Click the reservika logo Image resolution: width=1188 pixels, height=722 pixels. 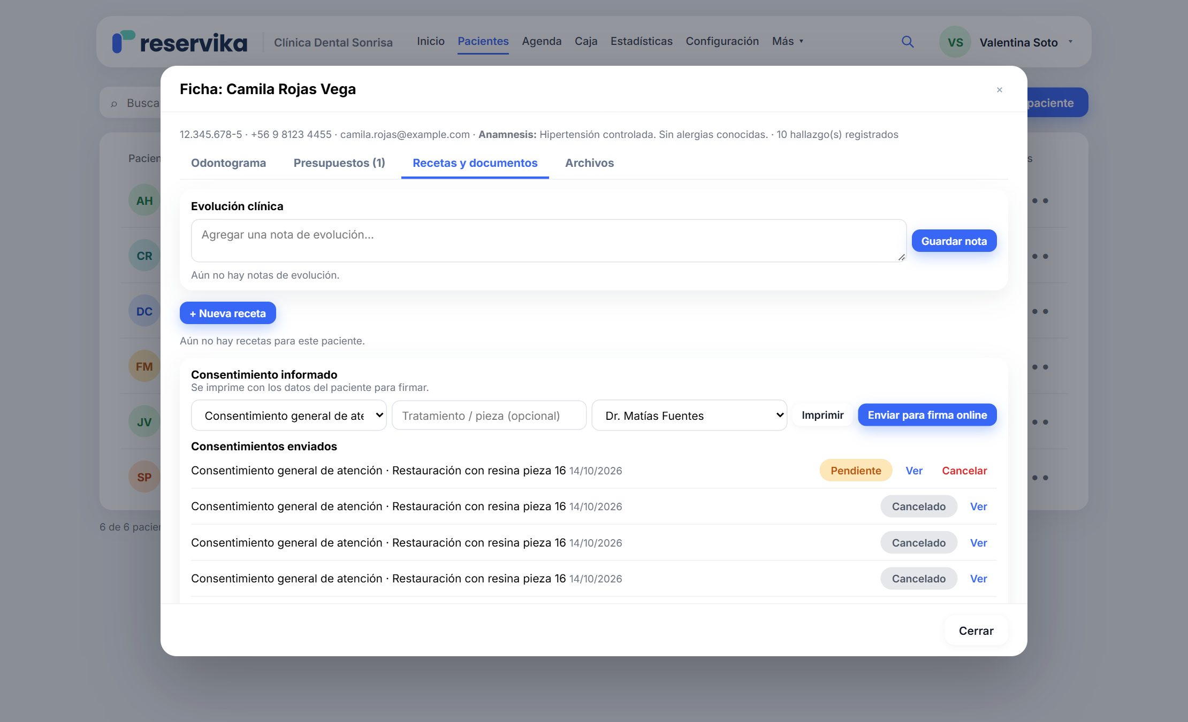click(x=180, y=42)
